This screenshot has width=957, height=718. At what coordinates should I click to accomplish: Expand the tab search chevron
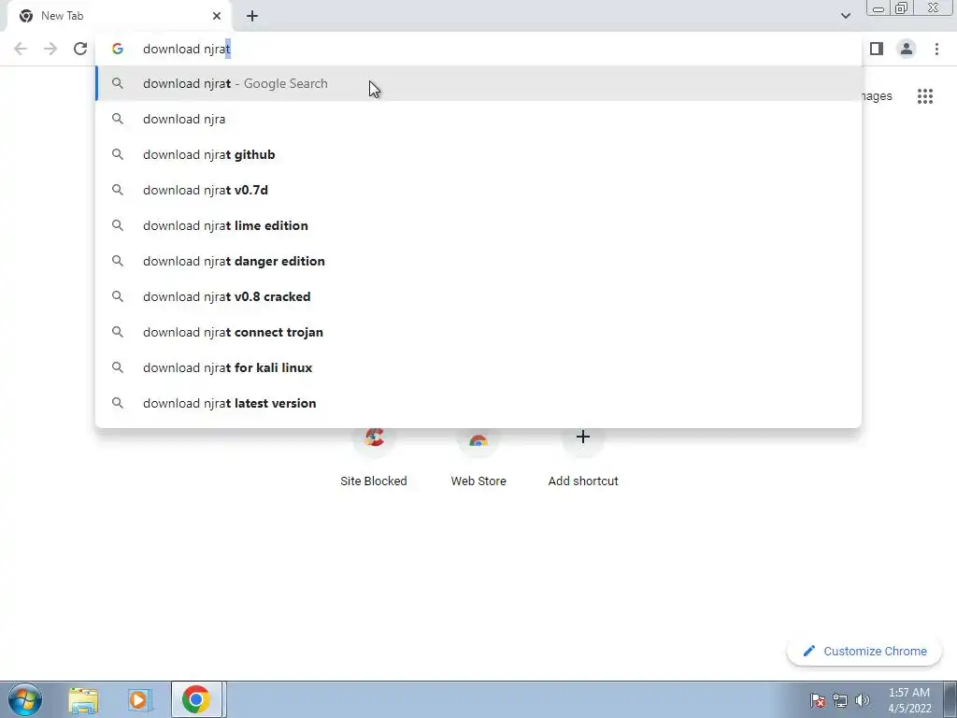click(845, 16)
